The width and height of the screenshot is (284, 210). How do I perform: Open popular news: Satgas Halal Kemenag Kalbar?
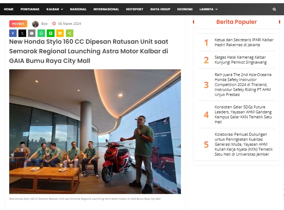pos(240,60)
